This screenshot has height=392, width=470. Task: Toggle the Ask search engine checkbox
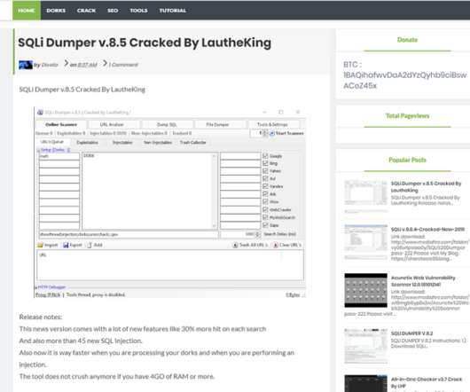(x=265, y=194)
